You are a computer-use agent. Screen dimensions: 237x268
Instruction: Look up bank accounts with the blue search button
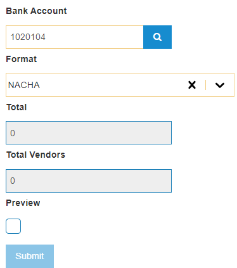click(x=157, y=37)
